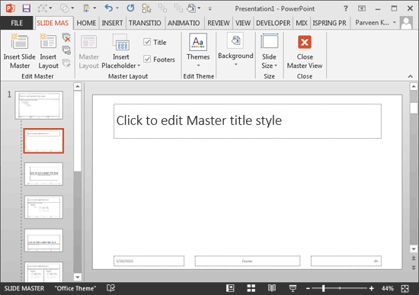Expand the Insert Placeholder dropdown arrow
The height and width of the screenshot is (295, 419).
(x=139, y=66)
